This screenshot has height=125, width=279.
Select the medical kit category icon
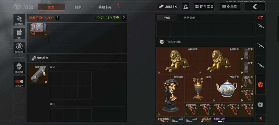[260, 104]
